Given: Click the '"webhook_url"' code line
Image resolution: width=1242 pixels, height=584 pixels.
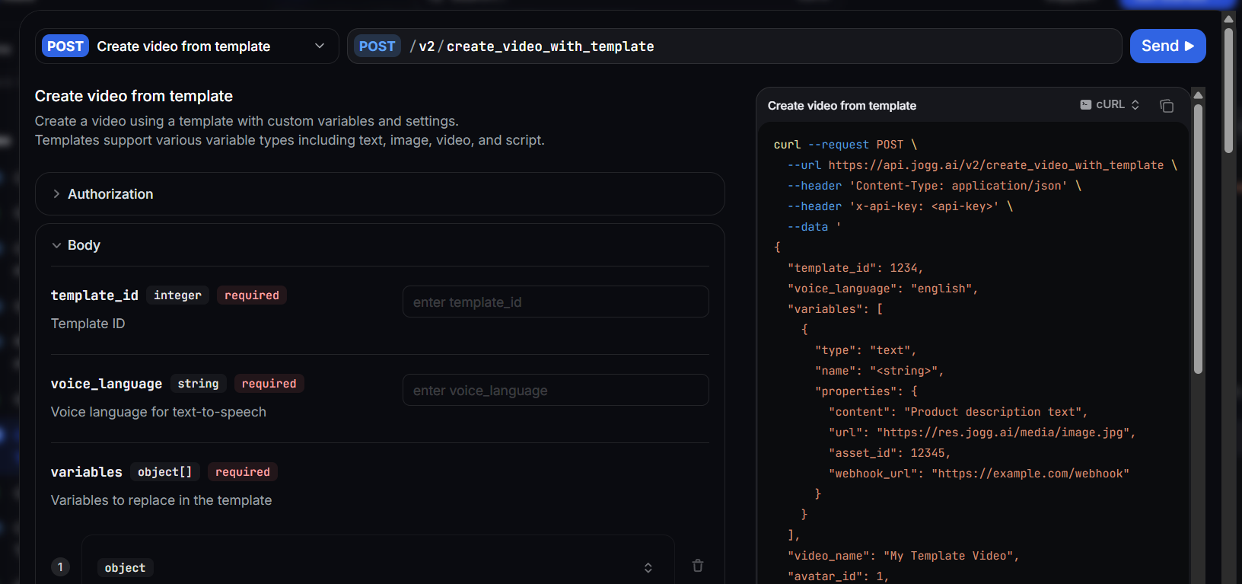Looking at the screenshot, I should tap(979, 474).
